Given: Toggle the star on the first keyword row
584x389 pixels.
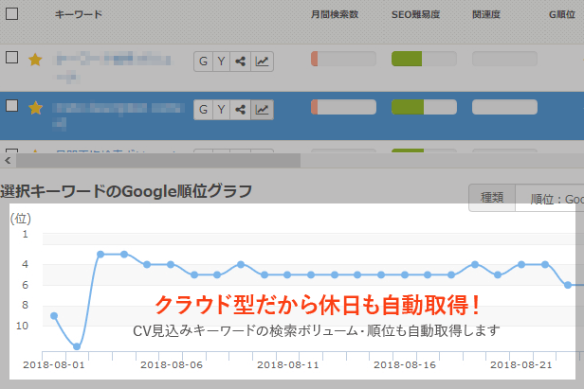Looking at the screenshot, I should click(35, 60).
